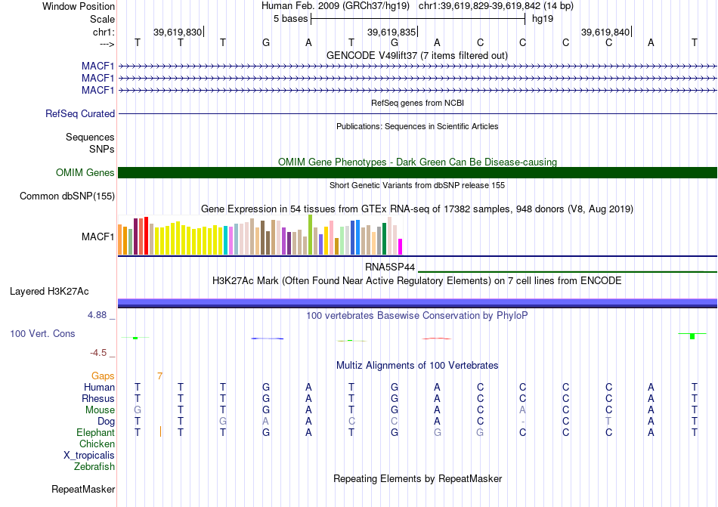
Task: Click the Window Position label
Action: pos(79,6)
